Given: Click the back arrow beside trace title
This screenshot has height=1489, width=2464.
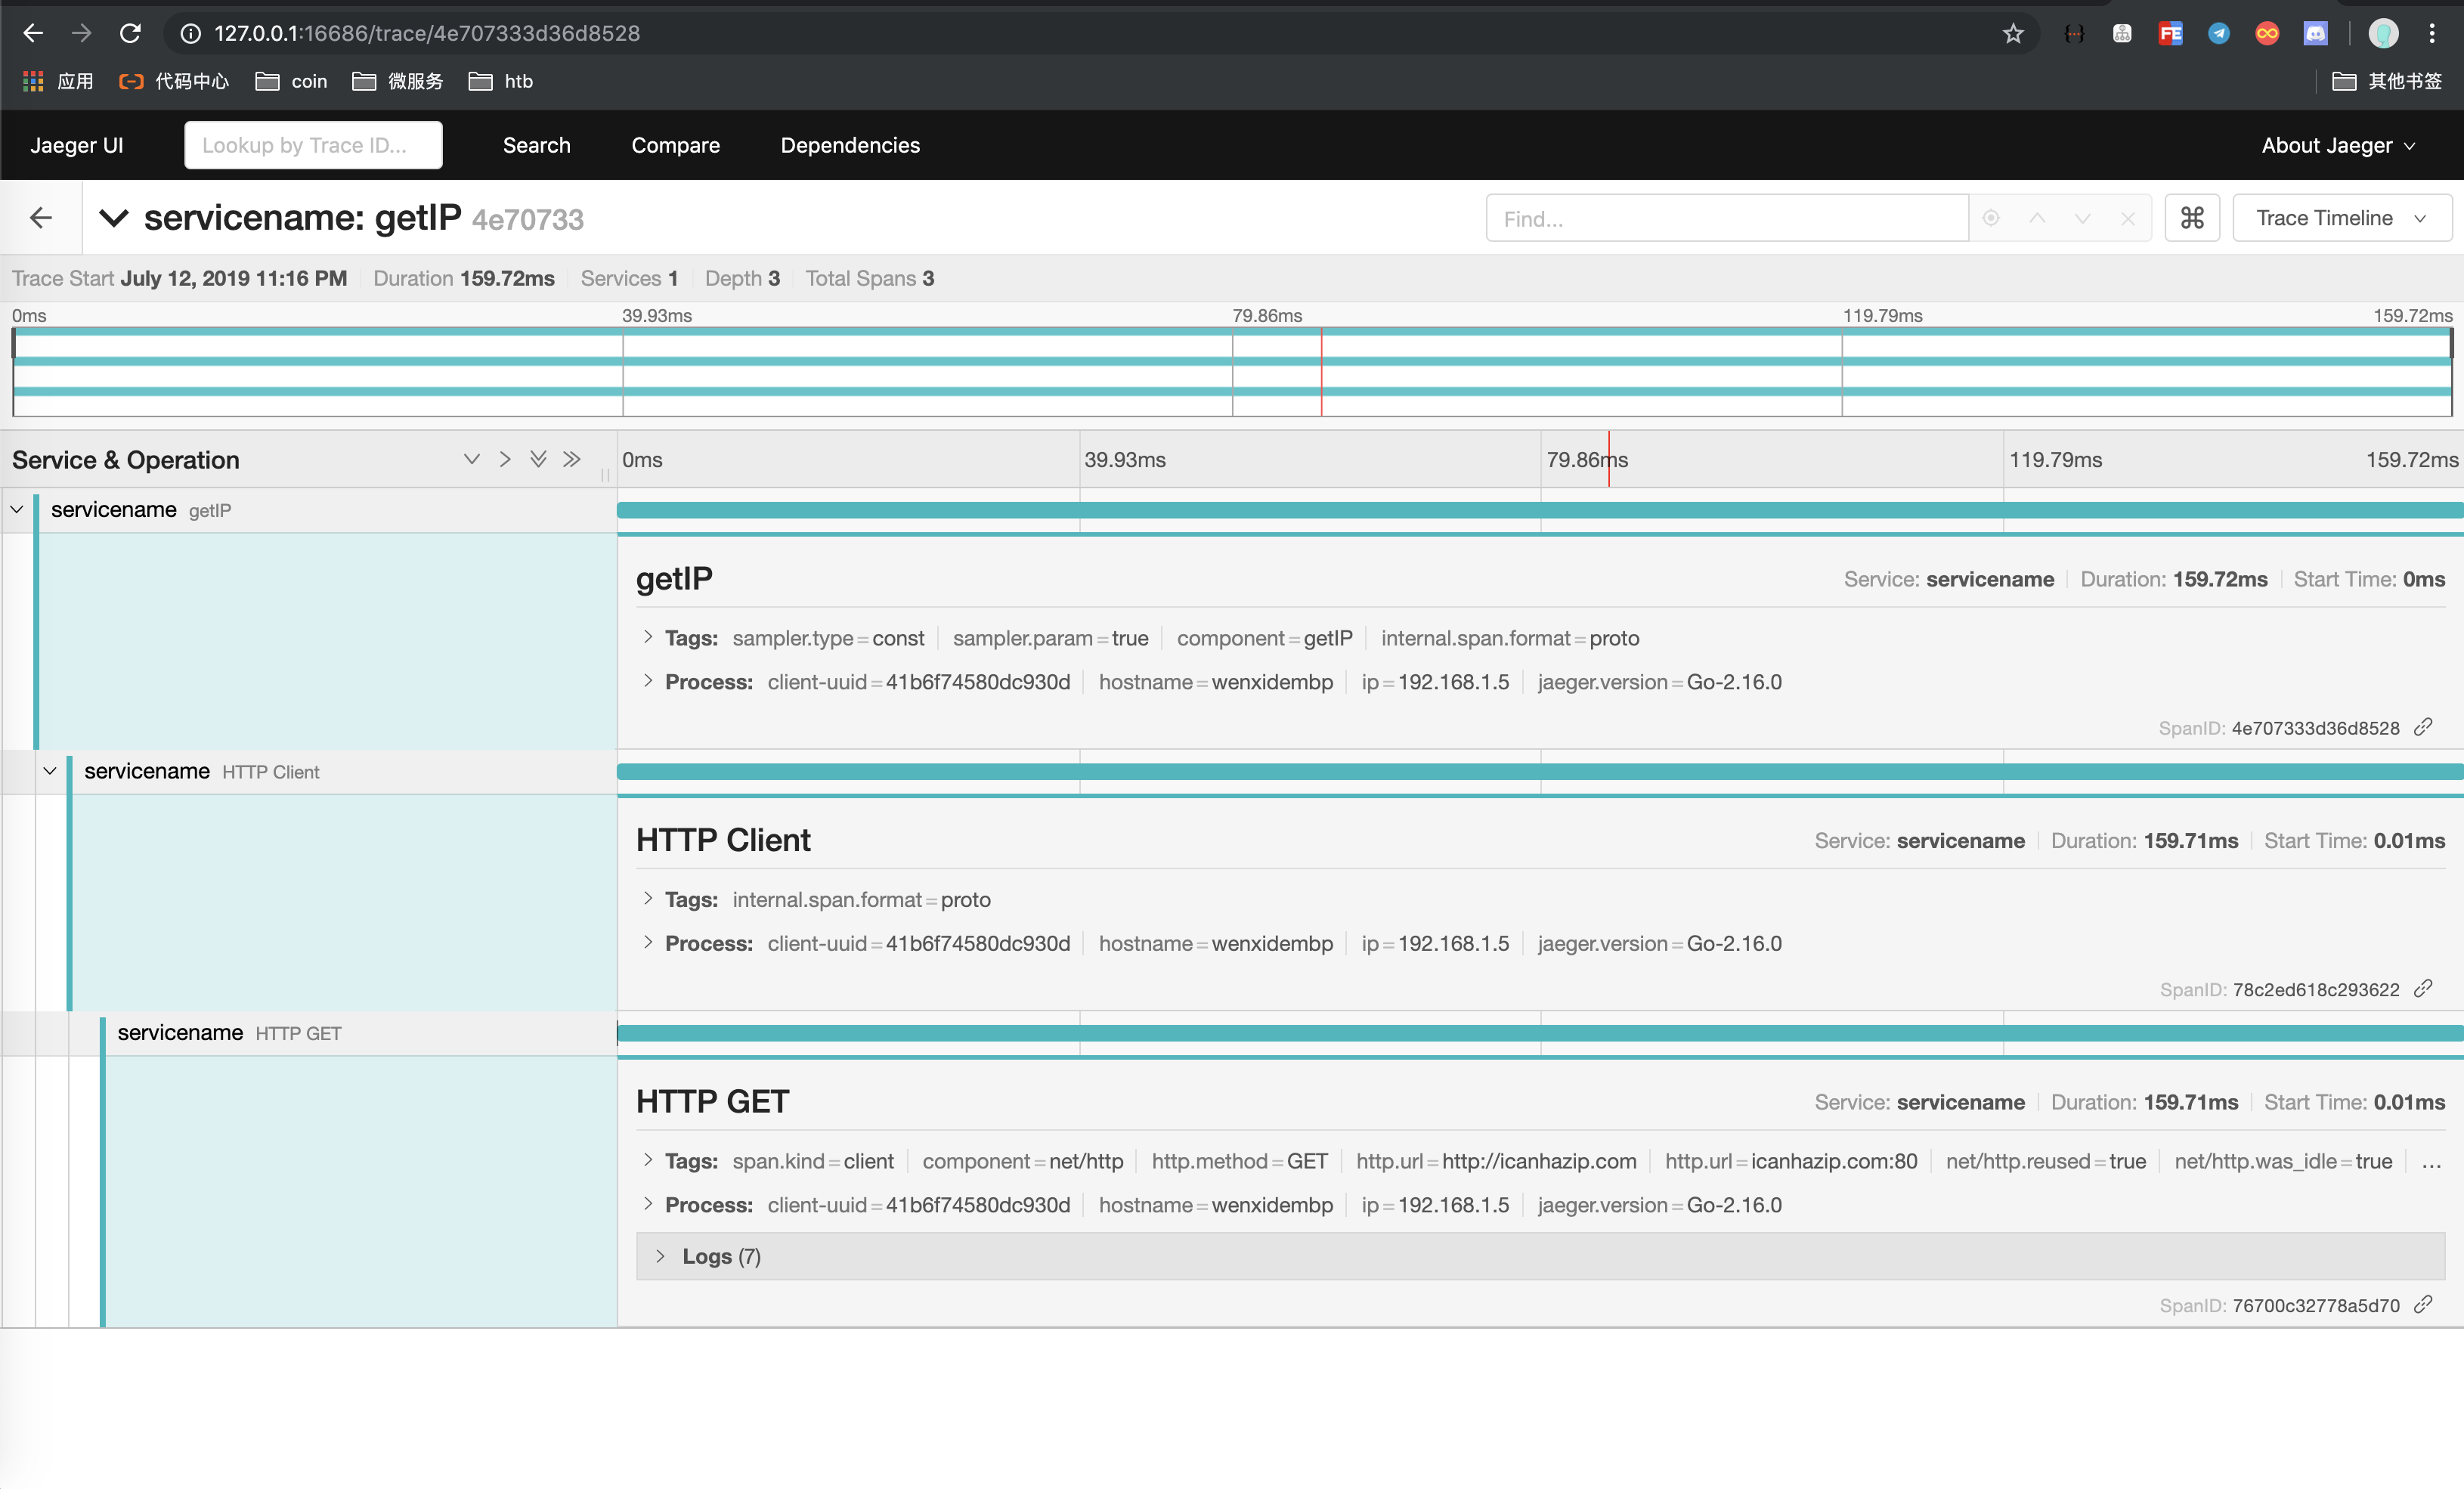Looking at the screenshot, I should tap(41, 218).
